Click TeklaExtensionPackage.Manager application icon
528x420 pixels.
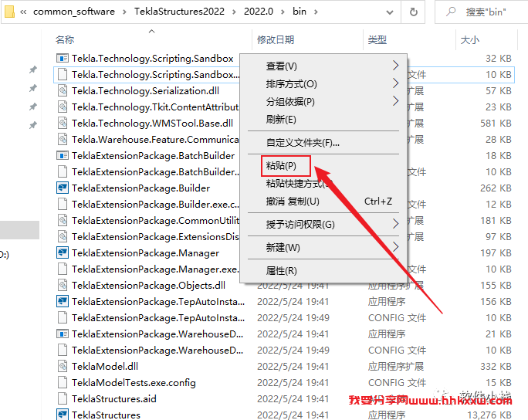(x=63, y=253)
